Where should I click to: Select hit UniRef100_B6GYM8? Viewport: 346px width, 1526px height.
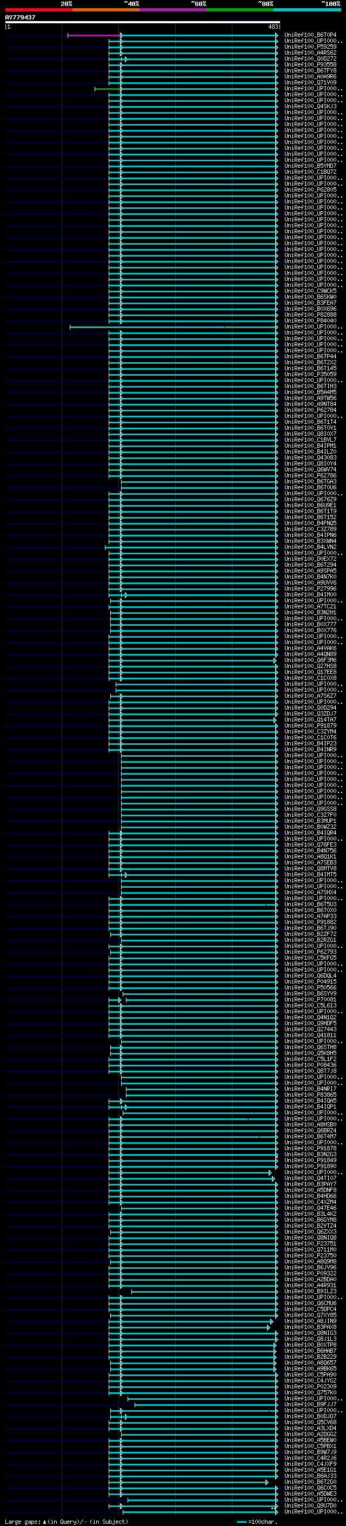tap(310, 1220)
